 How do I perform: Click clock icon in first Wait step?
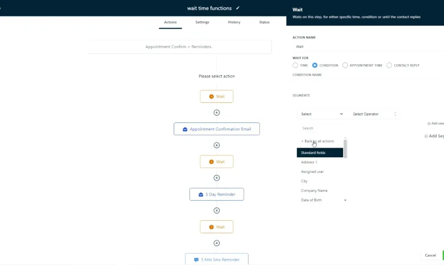211,97
